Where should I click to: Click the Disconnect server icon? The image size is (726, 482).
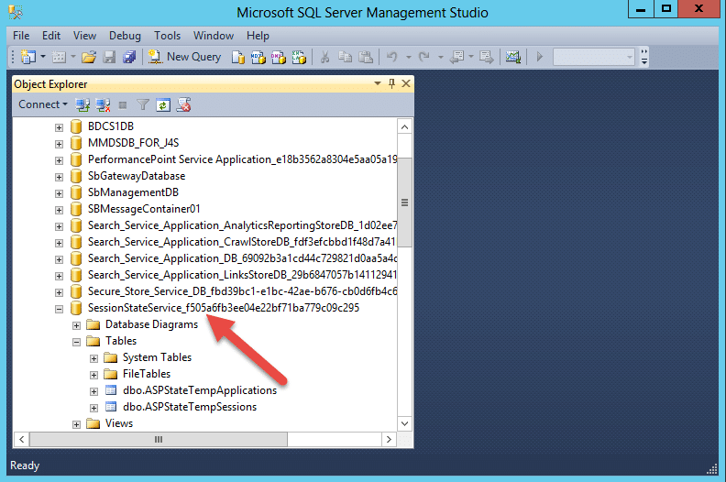click(x=104, y=105)
